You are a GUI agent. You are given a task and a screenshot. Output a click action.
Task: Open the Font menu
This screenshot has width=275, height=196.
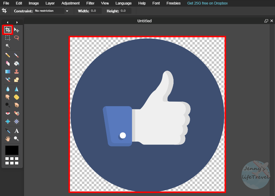[x=156, y=3]
